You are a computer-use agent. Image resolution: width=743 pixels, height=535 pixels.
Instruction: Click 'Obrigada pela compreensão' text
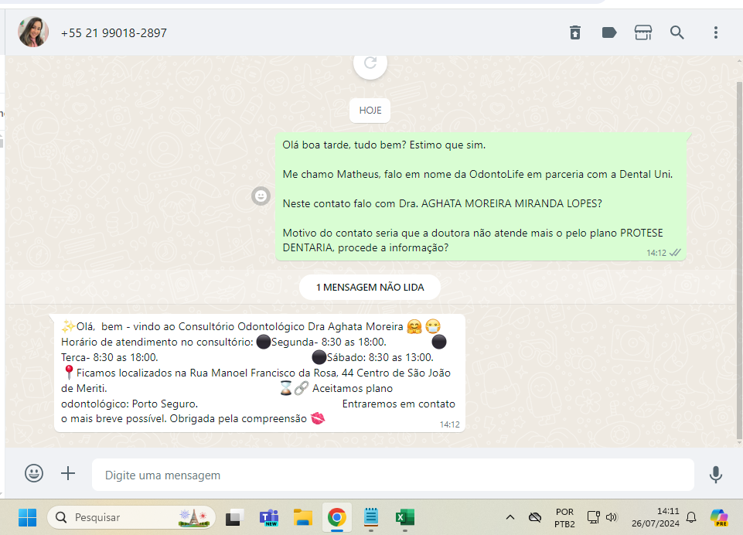238,419
